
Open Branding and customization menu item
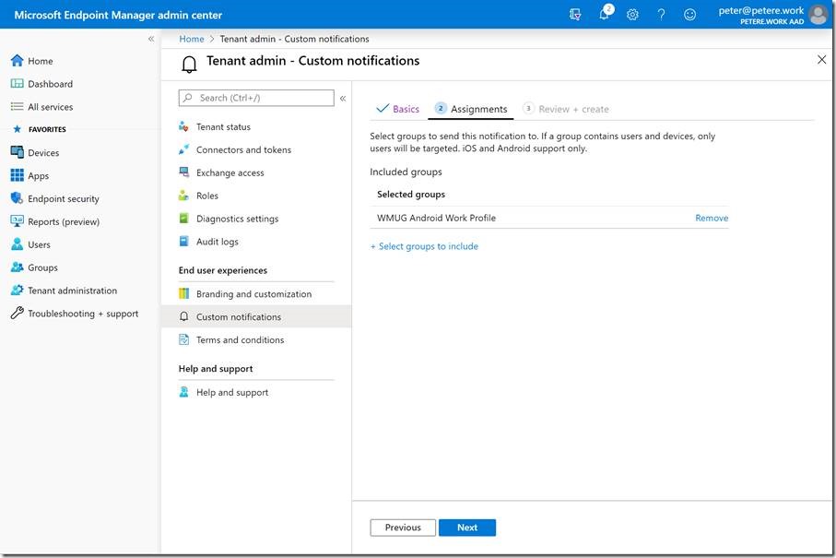click(253, 294)
